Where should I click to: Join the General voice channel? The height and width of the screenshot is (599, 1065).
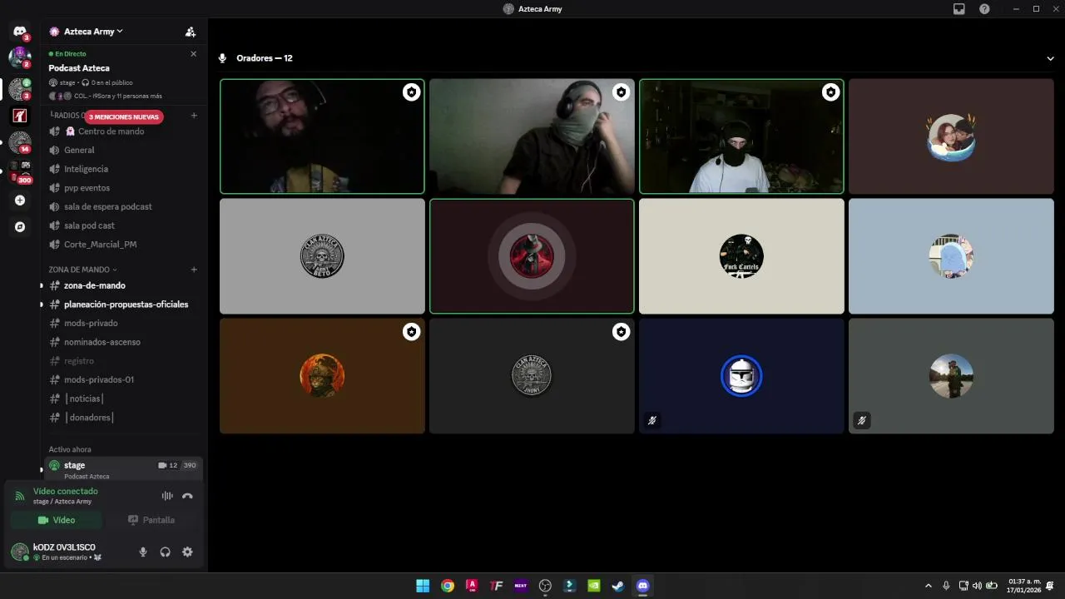point(122,151)
